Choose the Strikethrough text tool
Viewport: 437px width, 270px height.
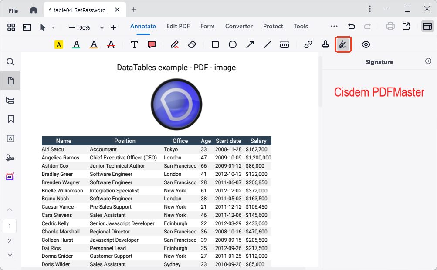coord(111,44)
